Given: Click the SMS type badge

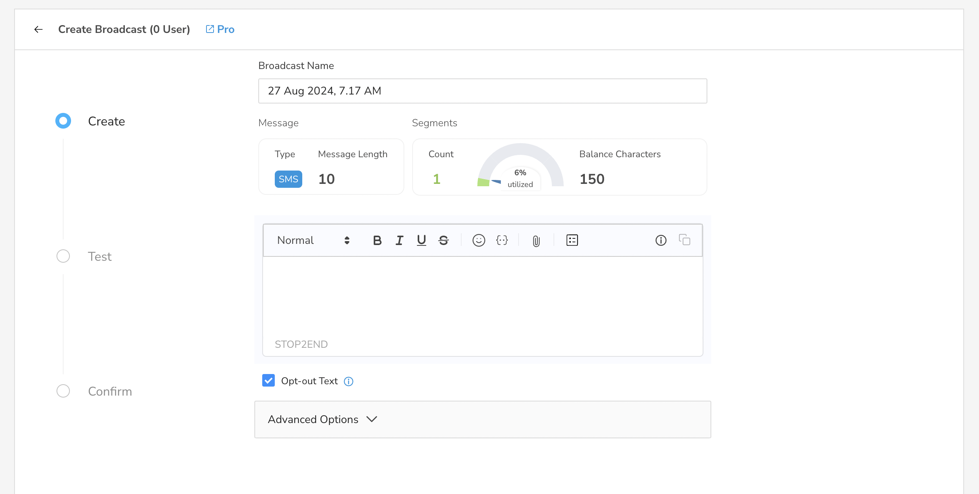Looking at the screenshot, I should [289, 179].
